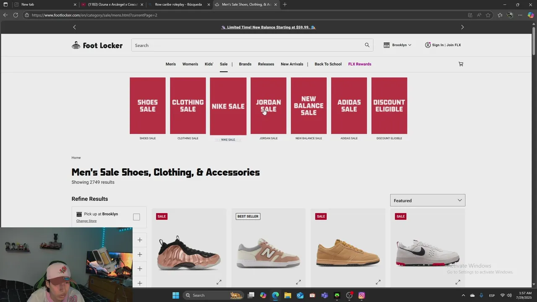Open the Adidas Sale tile

pos(349,106)
